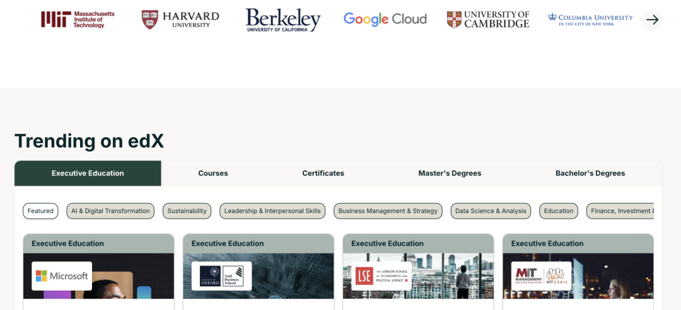Go to the Bachelor's Degrees tab
Screen dimensions: 681x310
(x=590, y=173)
